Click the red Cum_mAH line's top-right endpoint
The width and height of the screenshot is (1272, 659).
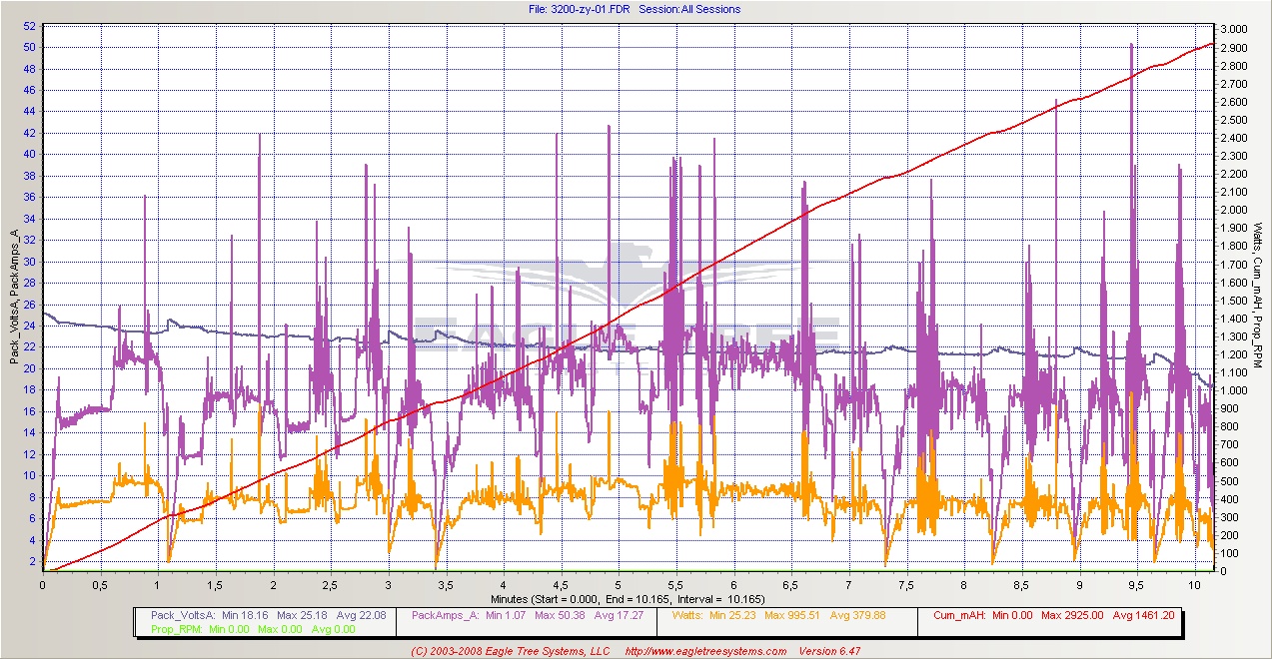pos(1211,44)
